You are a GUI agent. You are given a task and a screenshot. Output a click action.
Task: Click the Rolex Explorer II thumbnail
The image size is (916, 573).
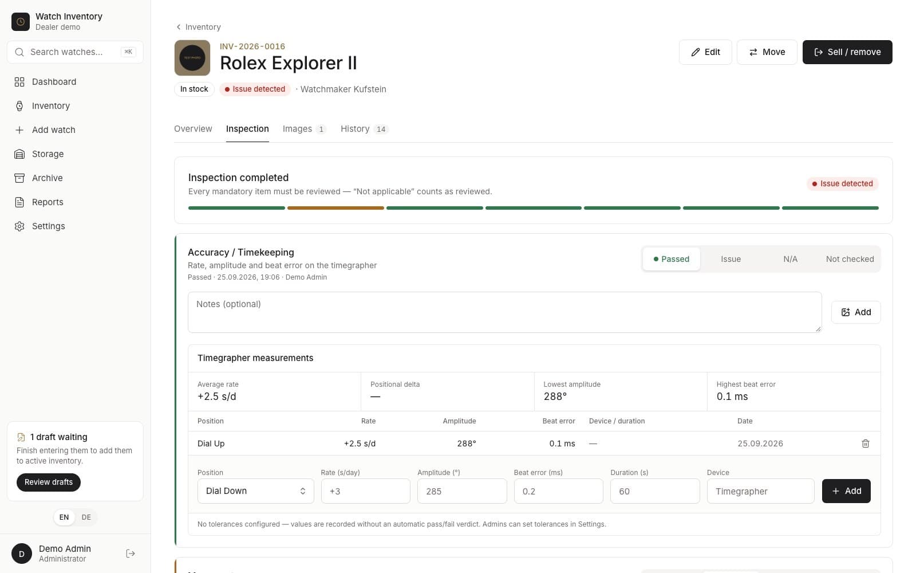click(192, 58)
